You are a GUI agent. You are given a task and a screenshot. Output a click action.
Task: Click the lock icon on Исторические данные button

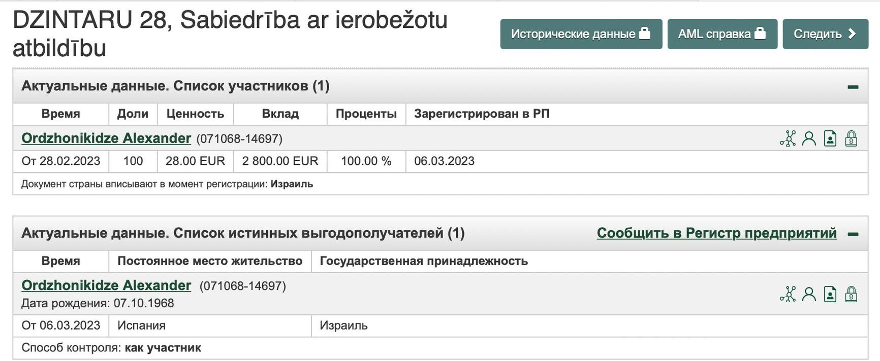[644, 33]
